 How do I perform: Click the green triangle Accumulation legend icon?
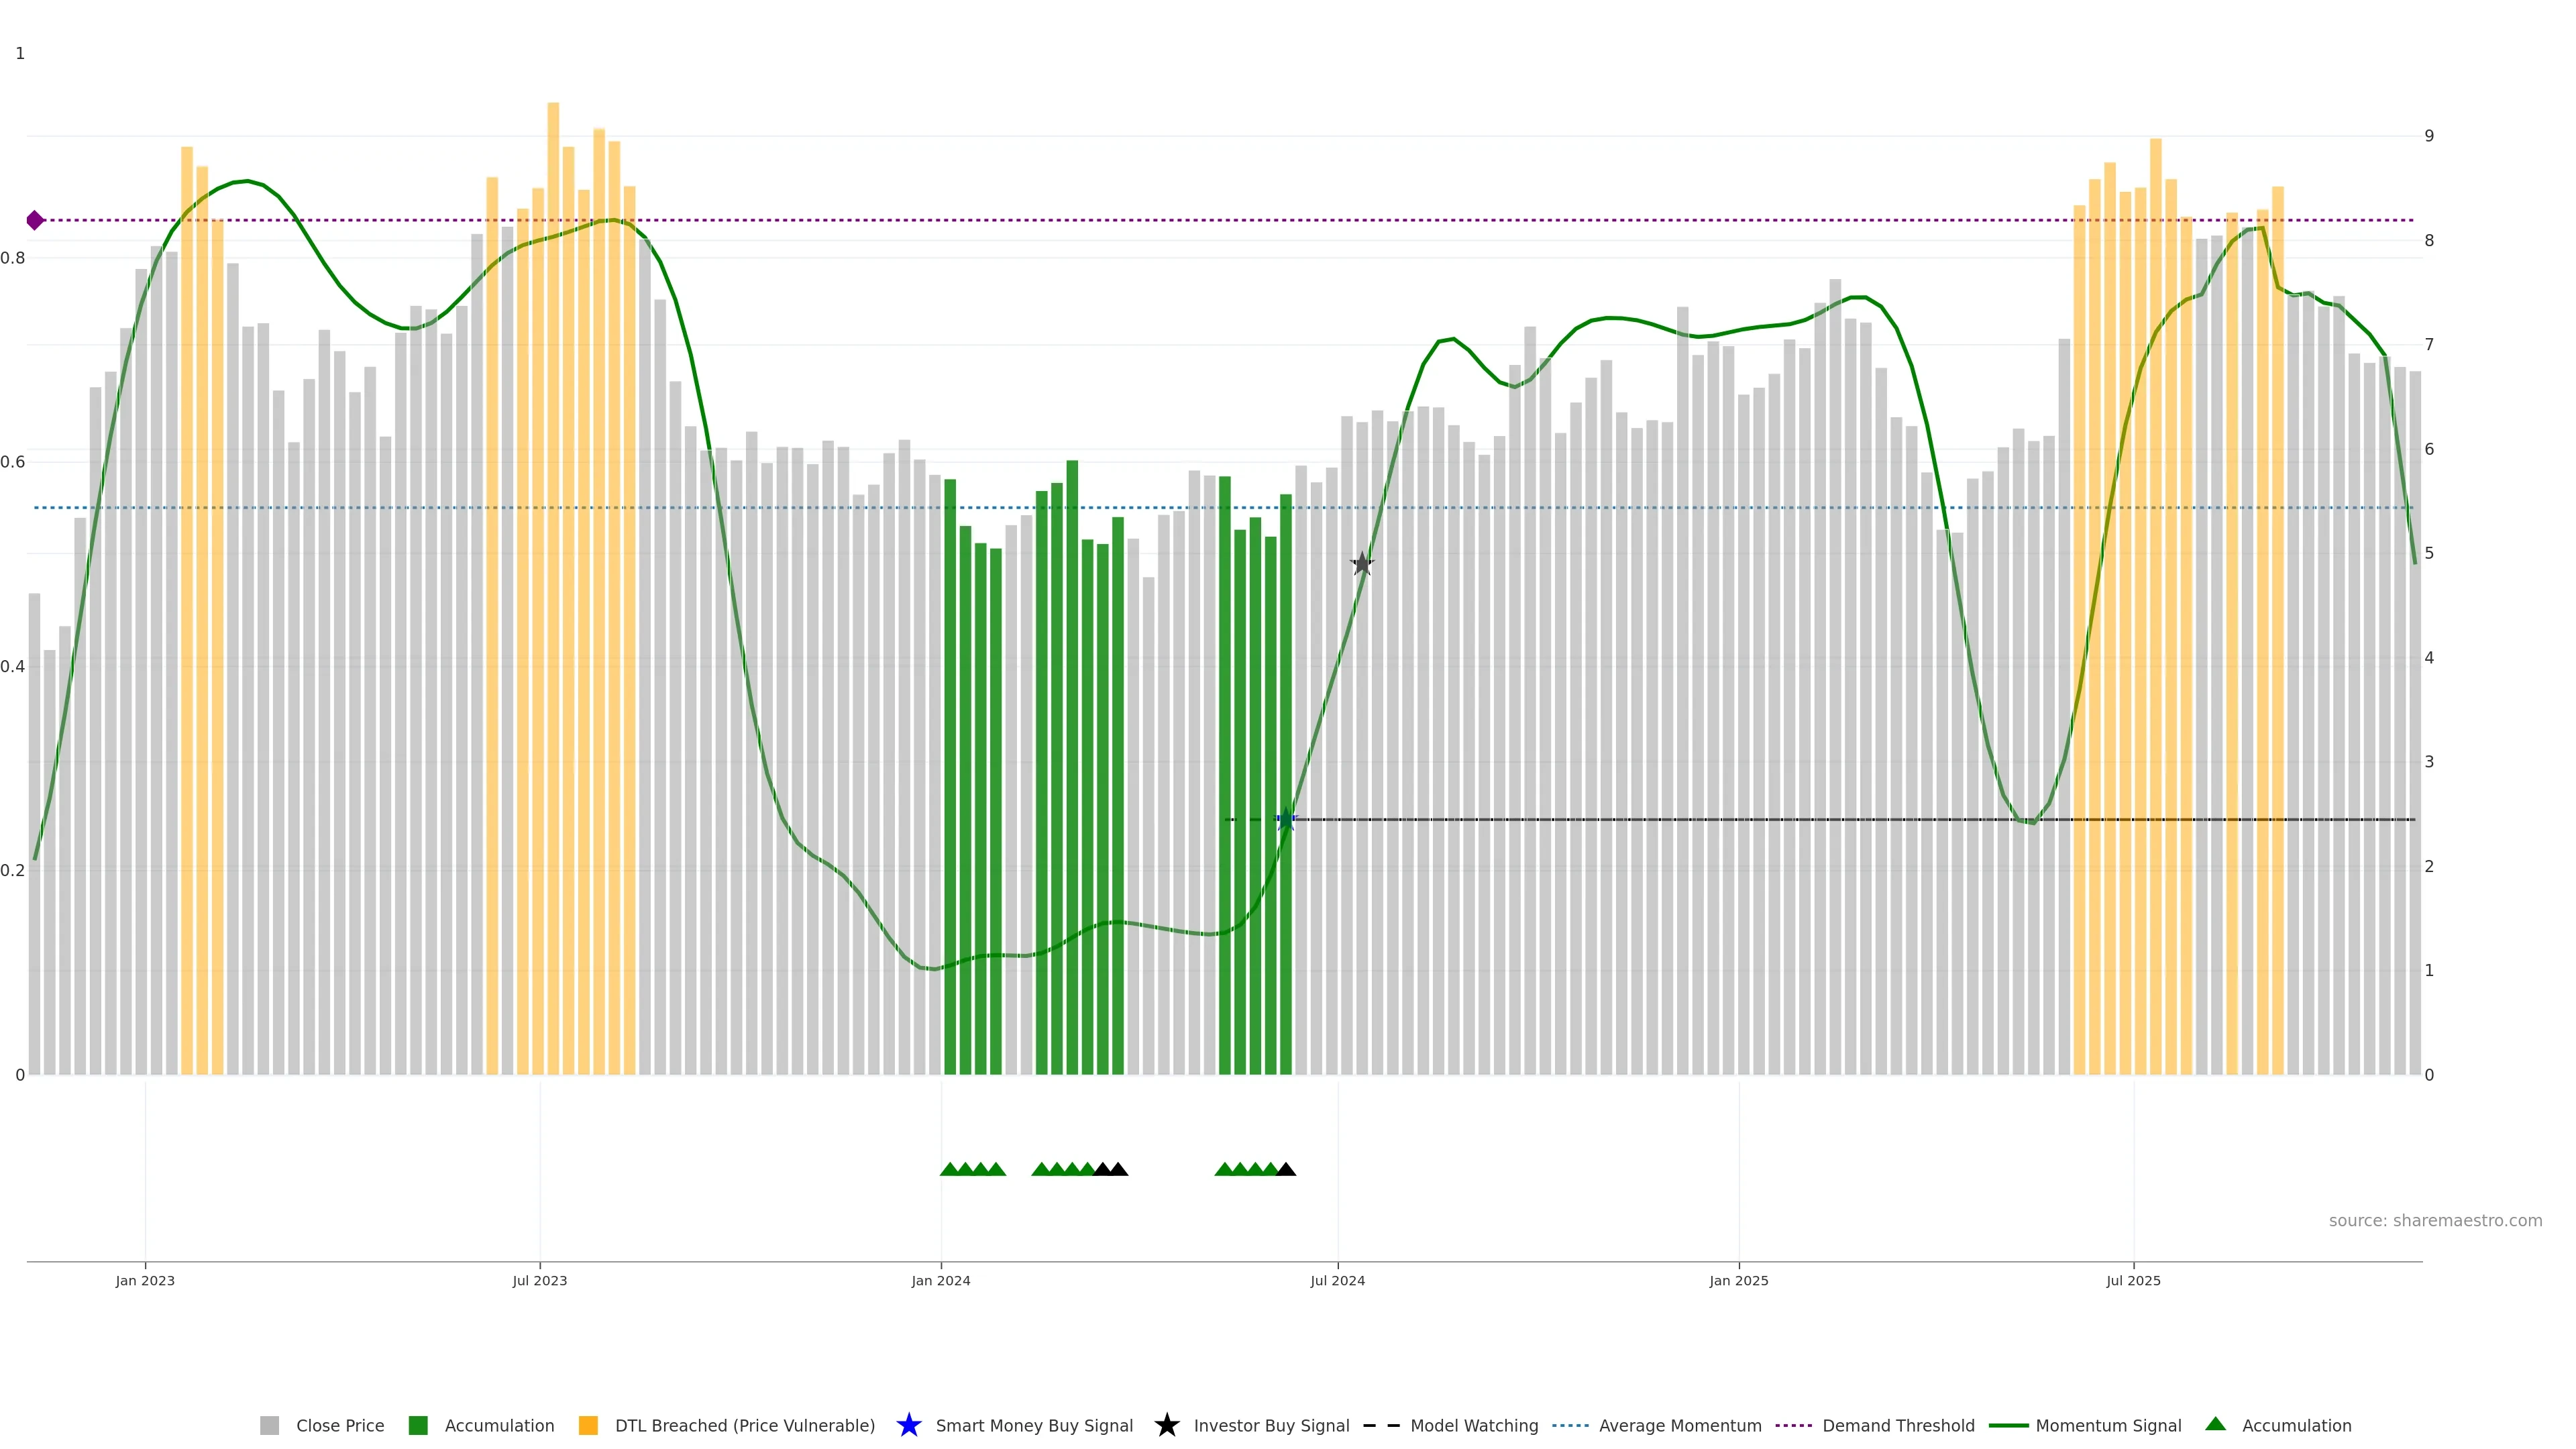tap(2215, 1424)
